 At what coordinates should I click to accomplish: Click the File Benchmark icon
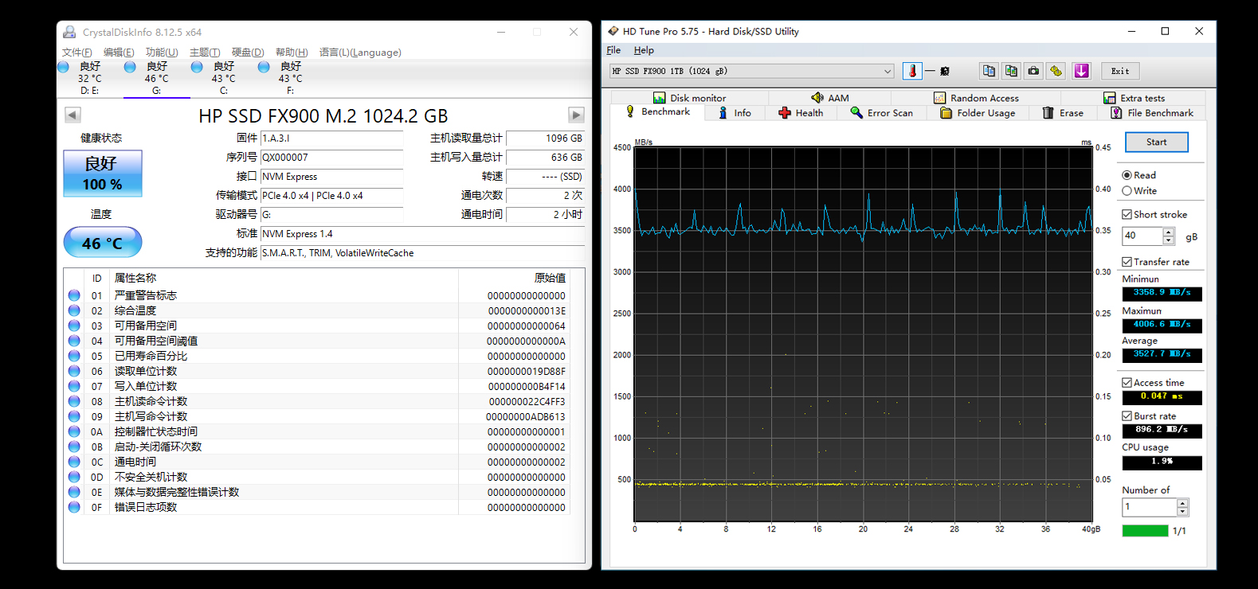pyautogui.click(x=1116, y=113)
